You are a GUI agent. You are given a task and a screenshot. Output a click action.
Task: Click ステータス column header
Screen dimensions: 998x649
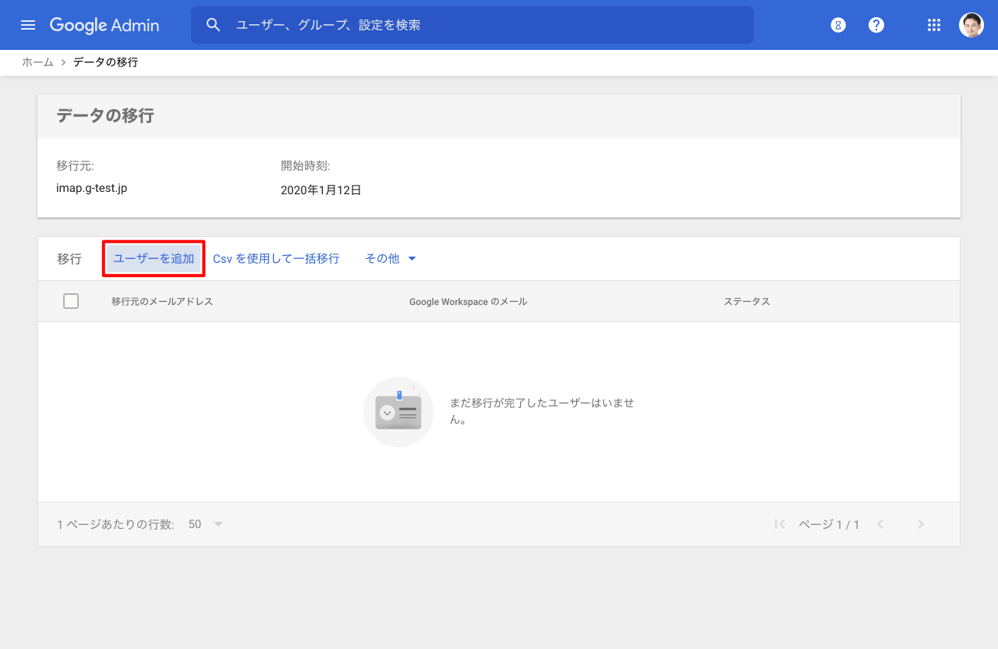(747, 301)
